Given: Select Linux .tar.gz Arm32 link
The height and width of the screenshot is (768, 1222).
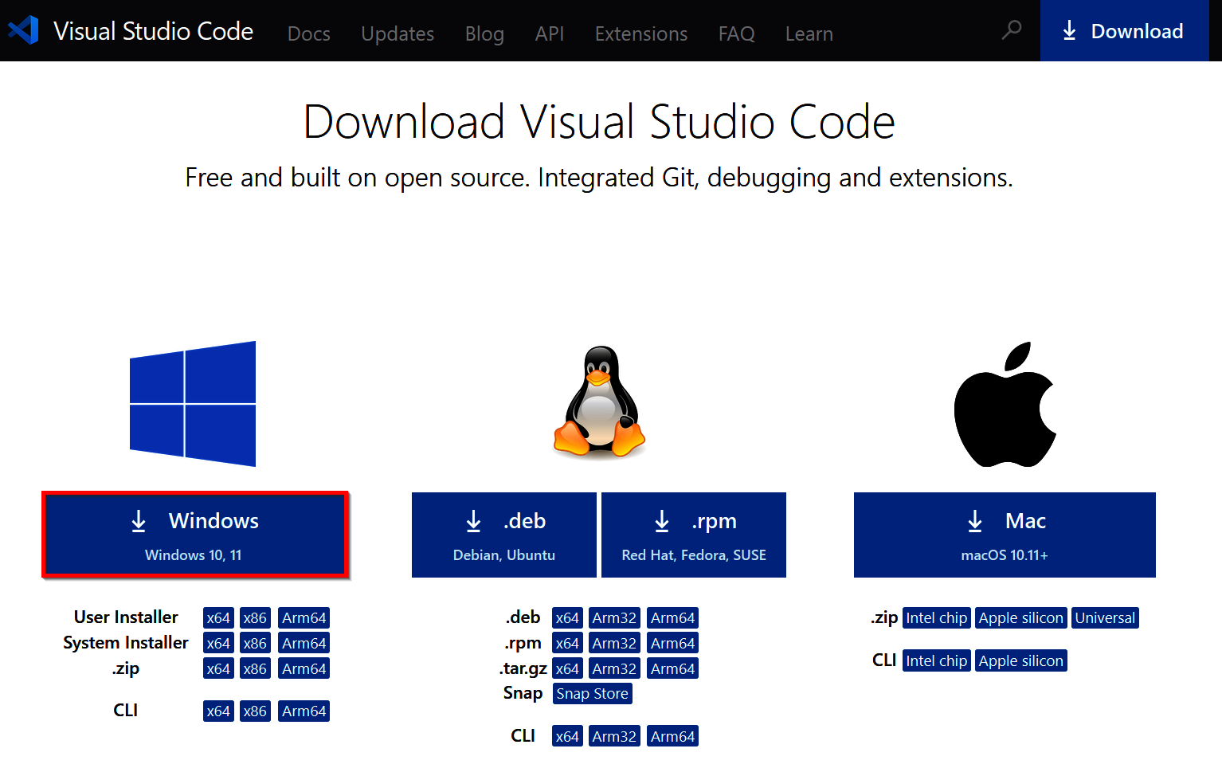Looking at the screenshot, I should (614, 669).
